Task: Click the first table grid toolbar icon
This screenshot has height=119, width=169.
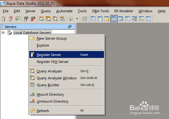Action: (93, 19)
